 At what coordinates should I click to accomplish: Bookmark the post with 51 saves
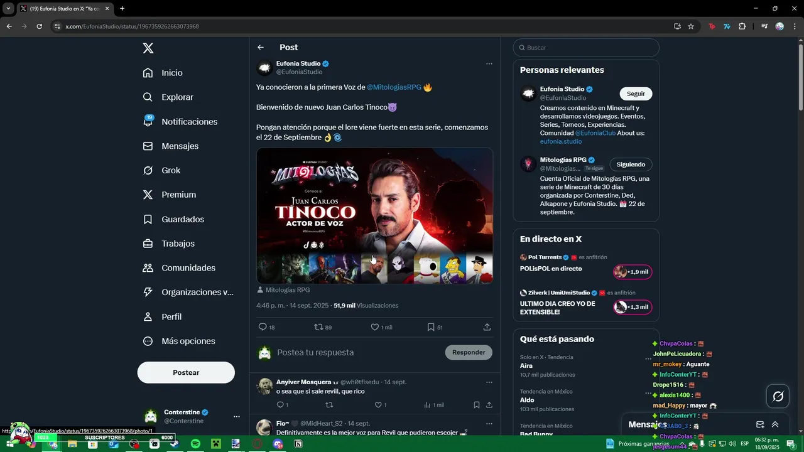(x=435, y=327)
